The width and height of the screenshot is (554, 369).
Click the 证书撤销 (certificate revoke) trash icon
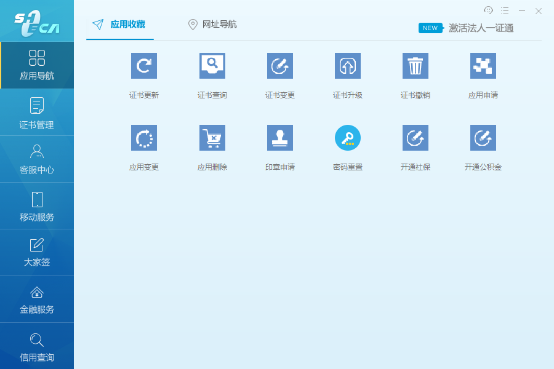[x=415, y=65]
